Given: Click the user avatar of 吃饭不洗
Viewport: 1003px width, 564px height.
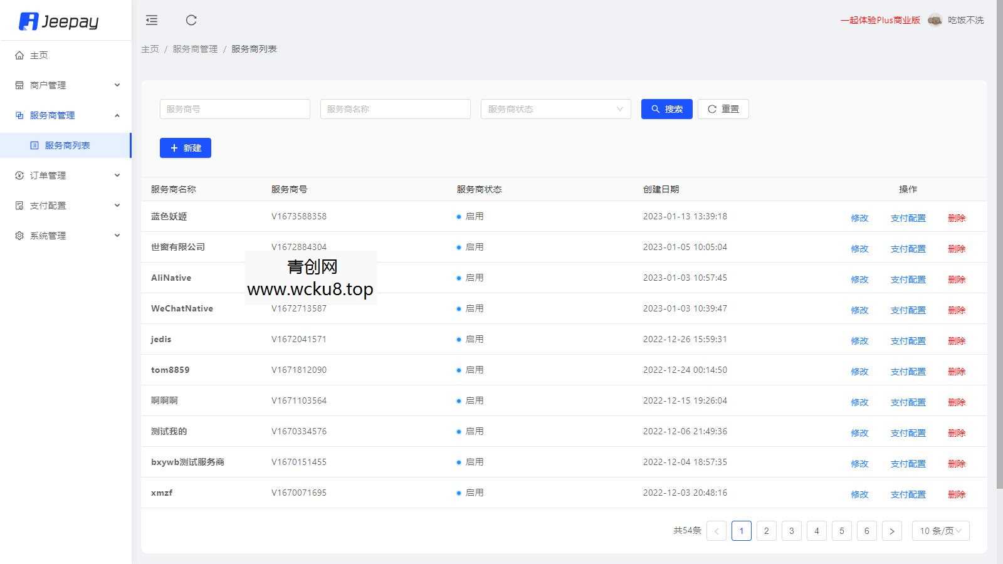Looking at the screenshot, I should click(935, 20).
